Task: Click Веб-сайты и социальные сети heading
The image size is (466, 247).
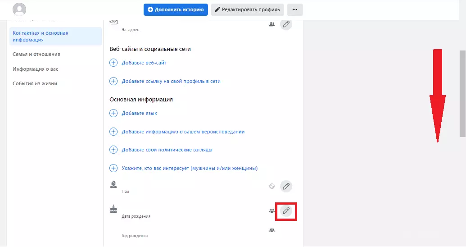Action: tap(150, 49)
